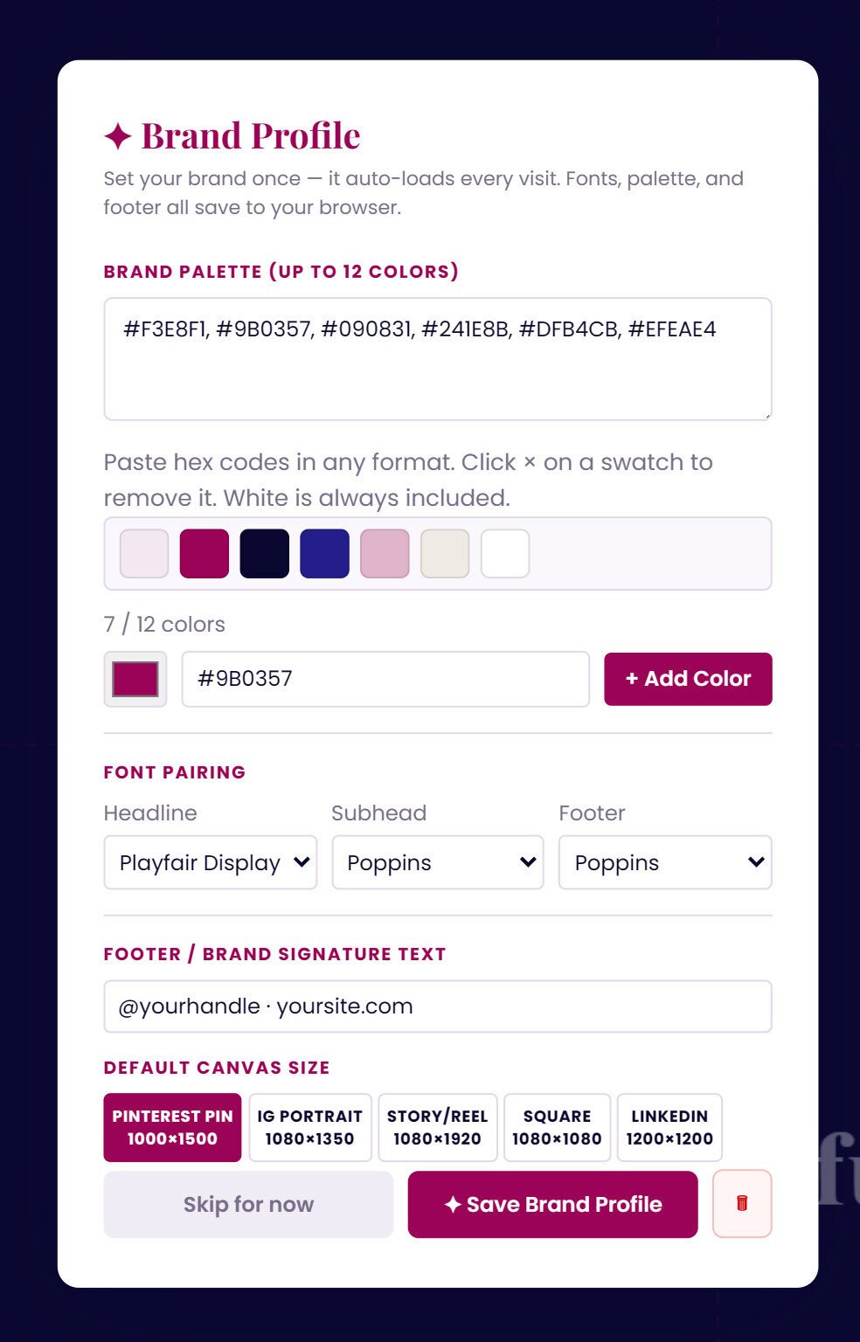Select the IG Portrait 1080×1350 canvas size
The width and height of the screenshot is (860, 1342).
(310, 1127)
